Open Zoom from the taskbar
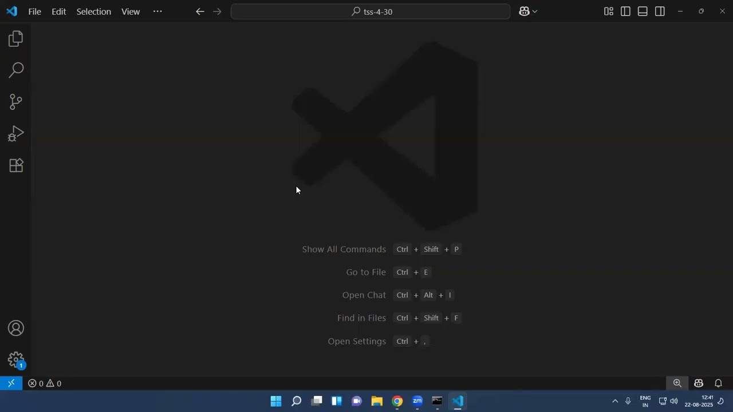Viewport: 733px width, 412px height. (417, 401)
